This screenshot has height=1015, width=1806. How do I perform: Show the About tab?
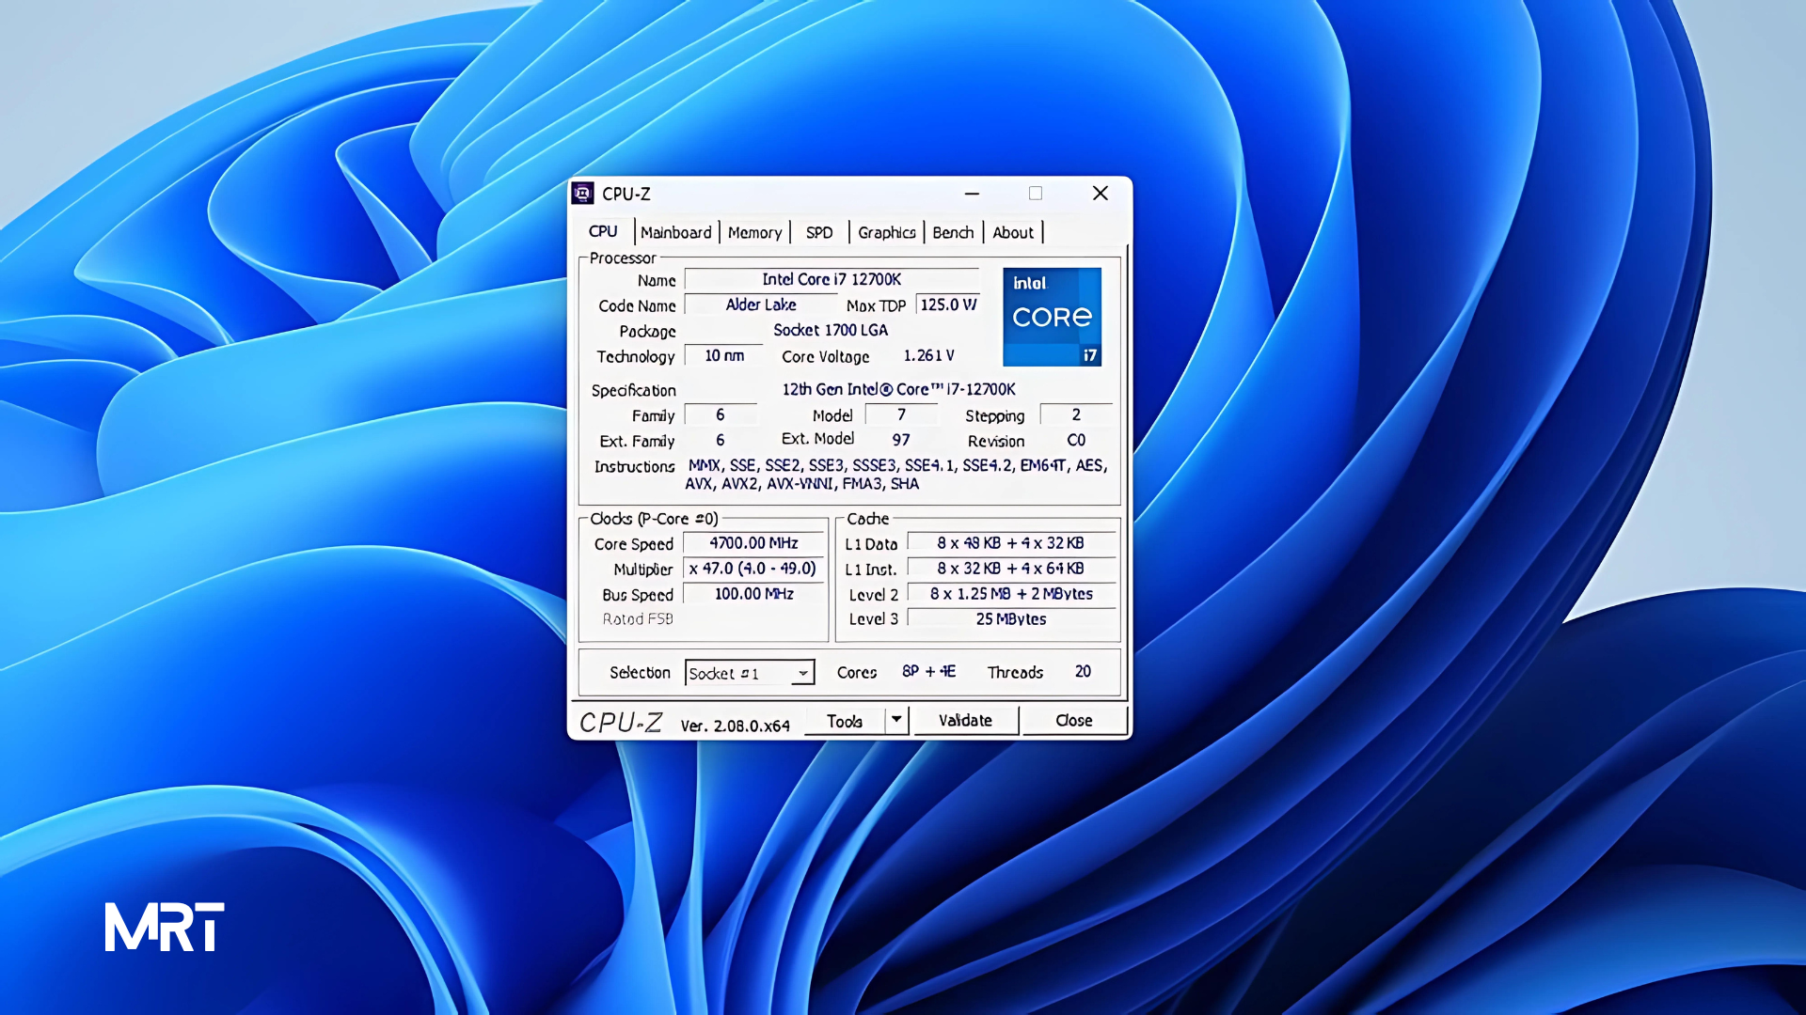(x=1012, y=232)
